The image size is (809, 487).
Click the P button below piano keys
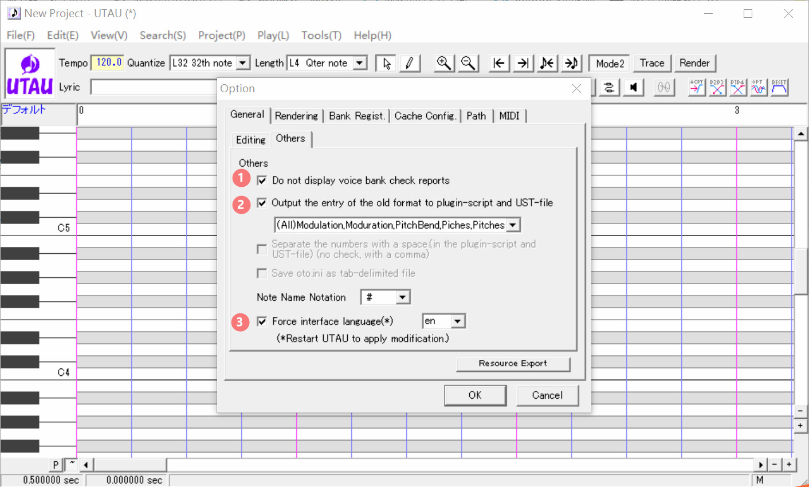56,465
